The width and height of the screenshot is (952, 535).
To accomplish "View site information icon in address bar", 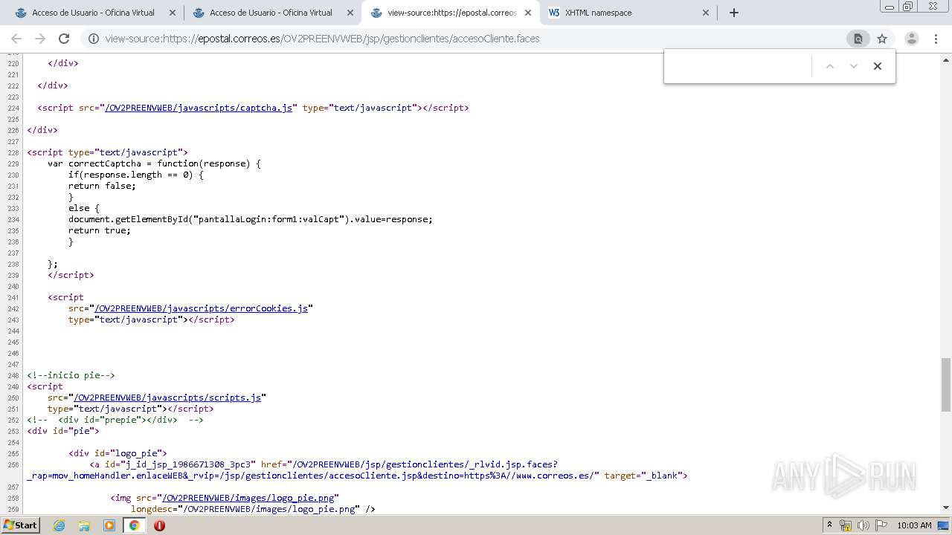I will point(94,39).
